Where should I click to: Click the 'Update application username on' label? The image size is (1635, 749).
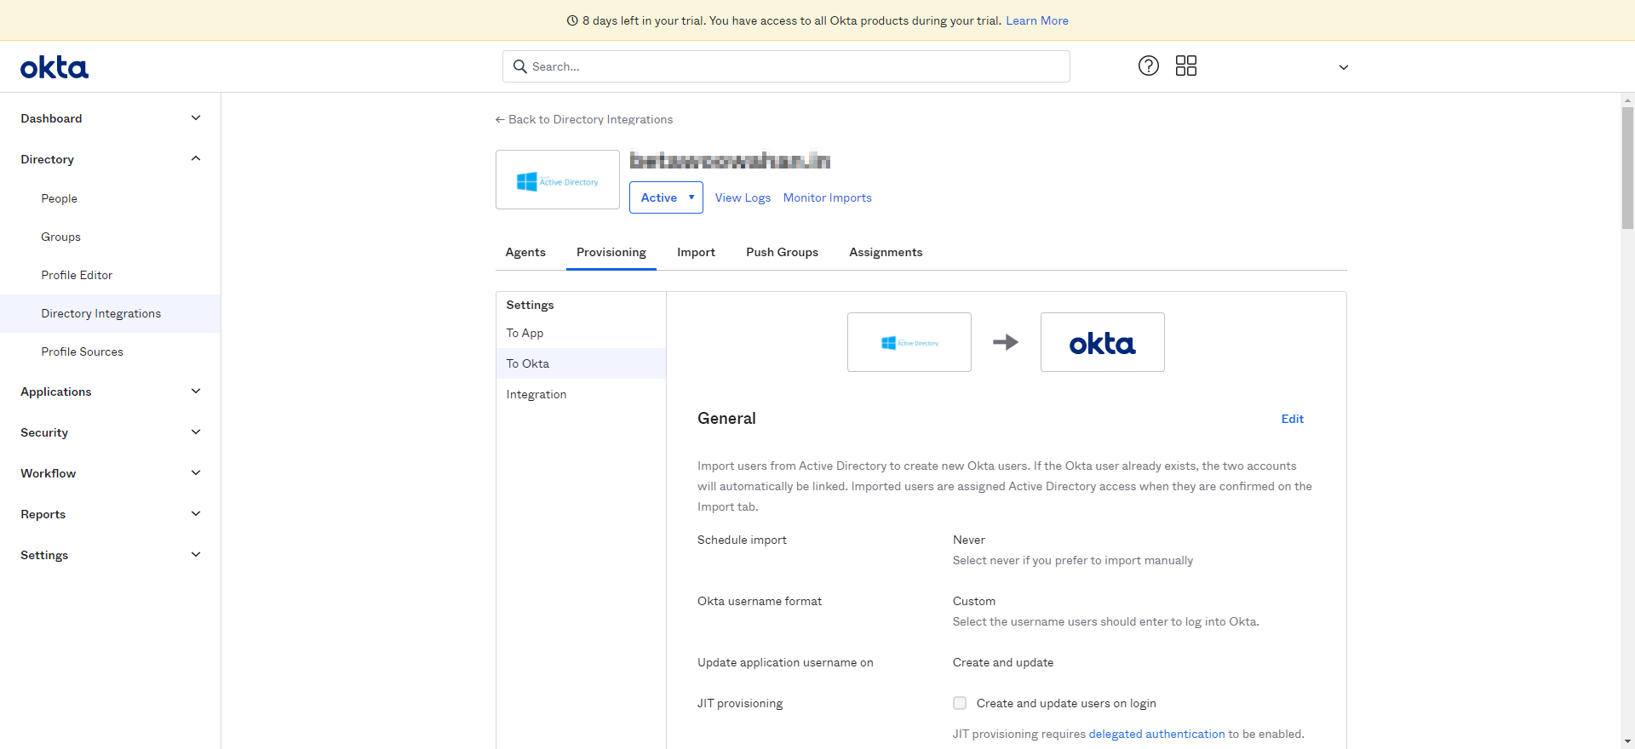785,662
